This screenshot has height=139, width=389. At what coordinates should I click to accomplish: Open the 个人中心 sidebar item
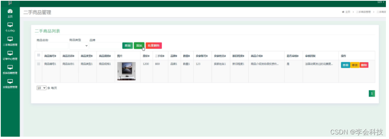[x=10, y=27]
